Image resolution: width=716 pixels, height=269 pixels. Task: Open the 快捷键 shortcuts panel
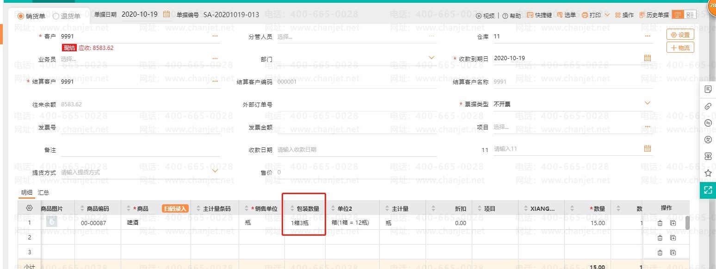539,15
